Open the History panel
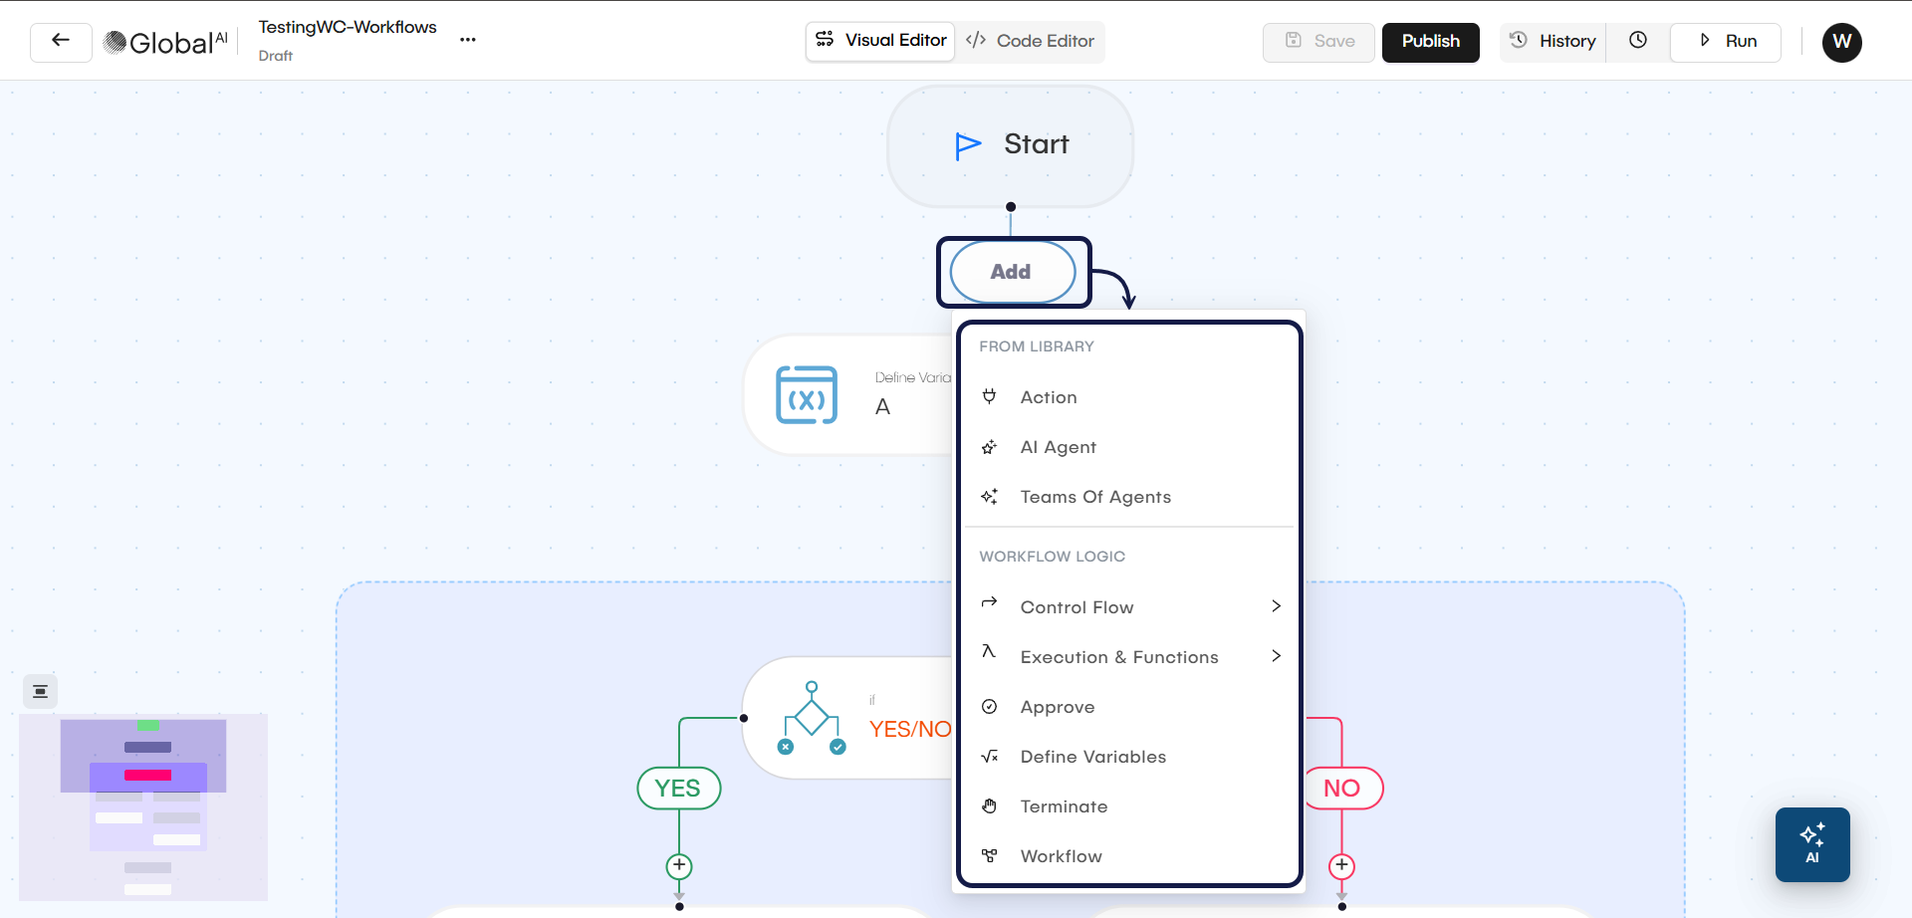The image size is (1912, 918). pyautogui.click(x=1553, y=42)
